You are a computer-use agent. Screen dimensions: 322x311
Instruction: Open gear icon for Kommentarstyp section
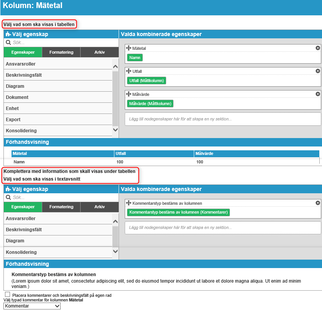(x=317, y=203)
